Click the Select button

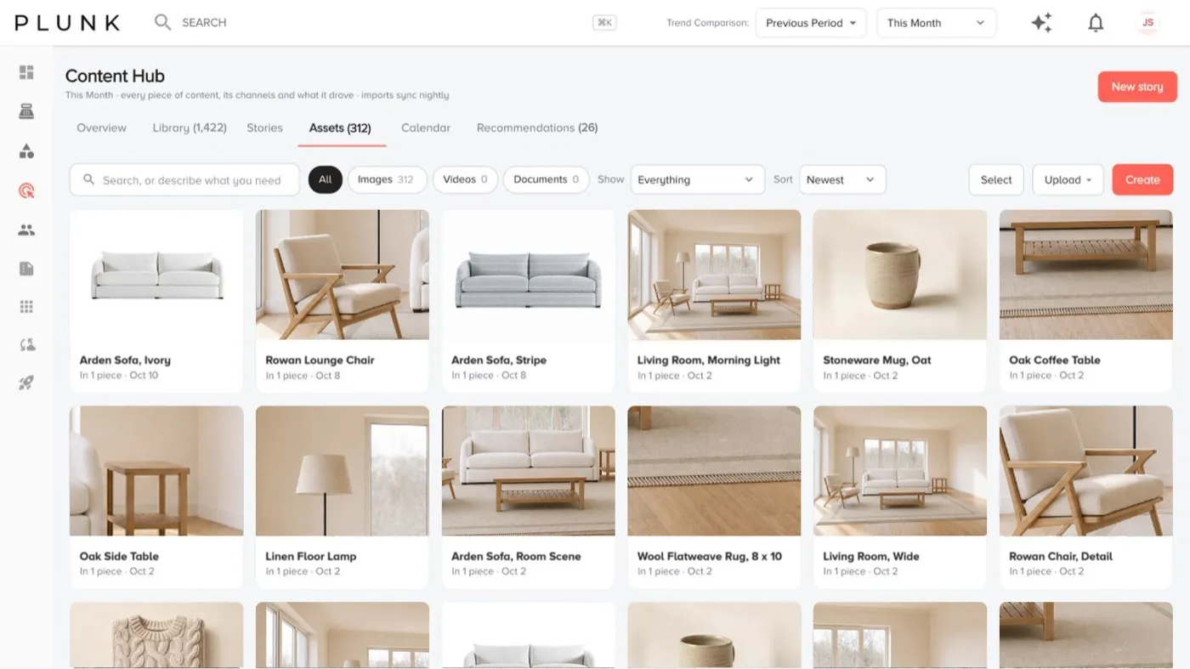[996, 179]
